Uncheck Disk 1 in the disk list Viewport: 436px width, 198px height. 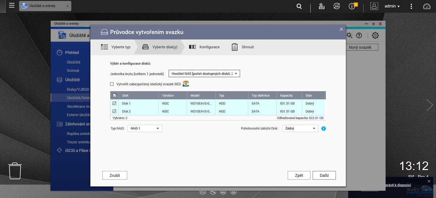point(114,103)
